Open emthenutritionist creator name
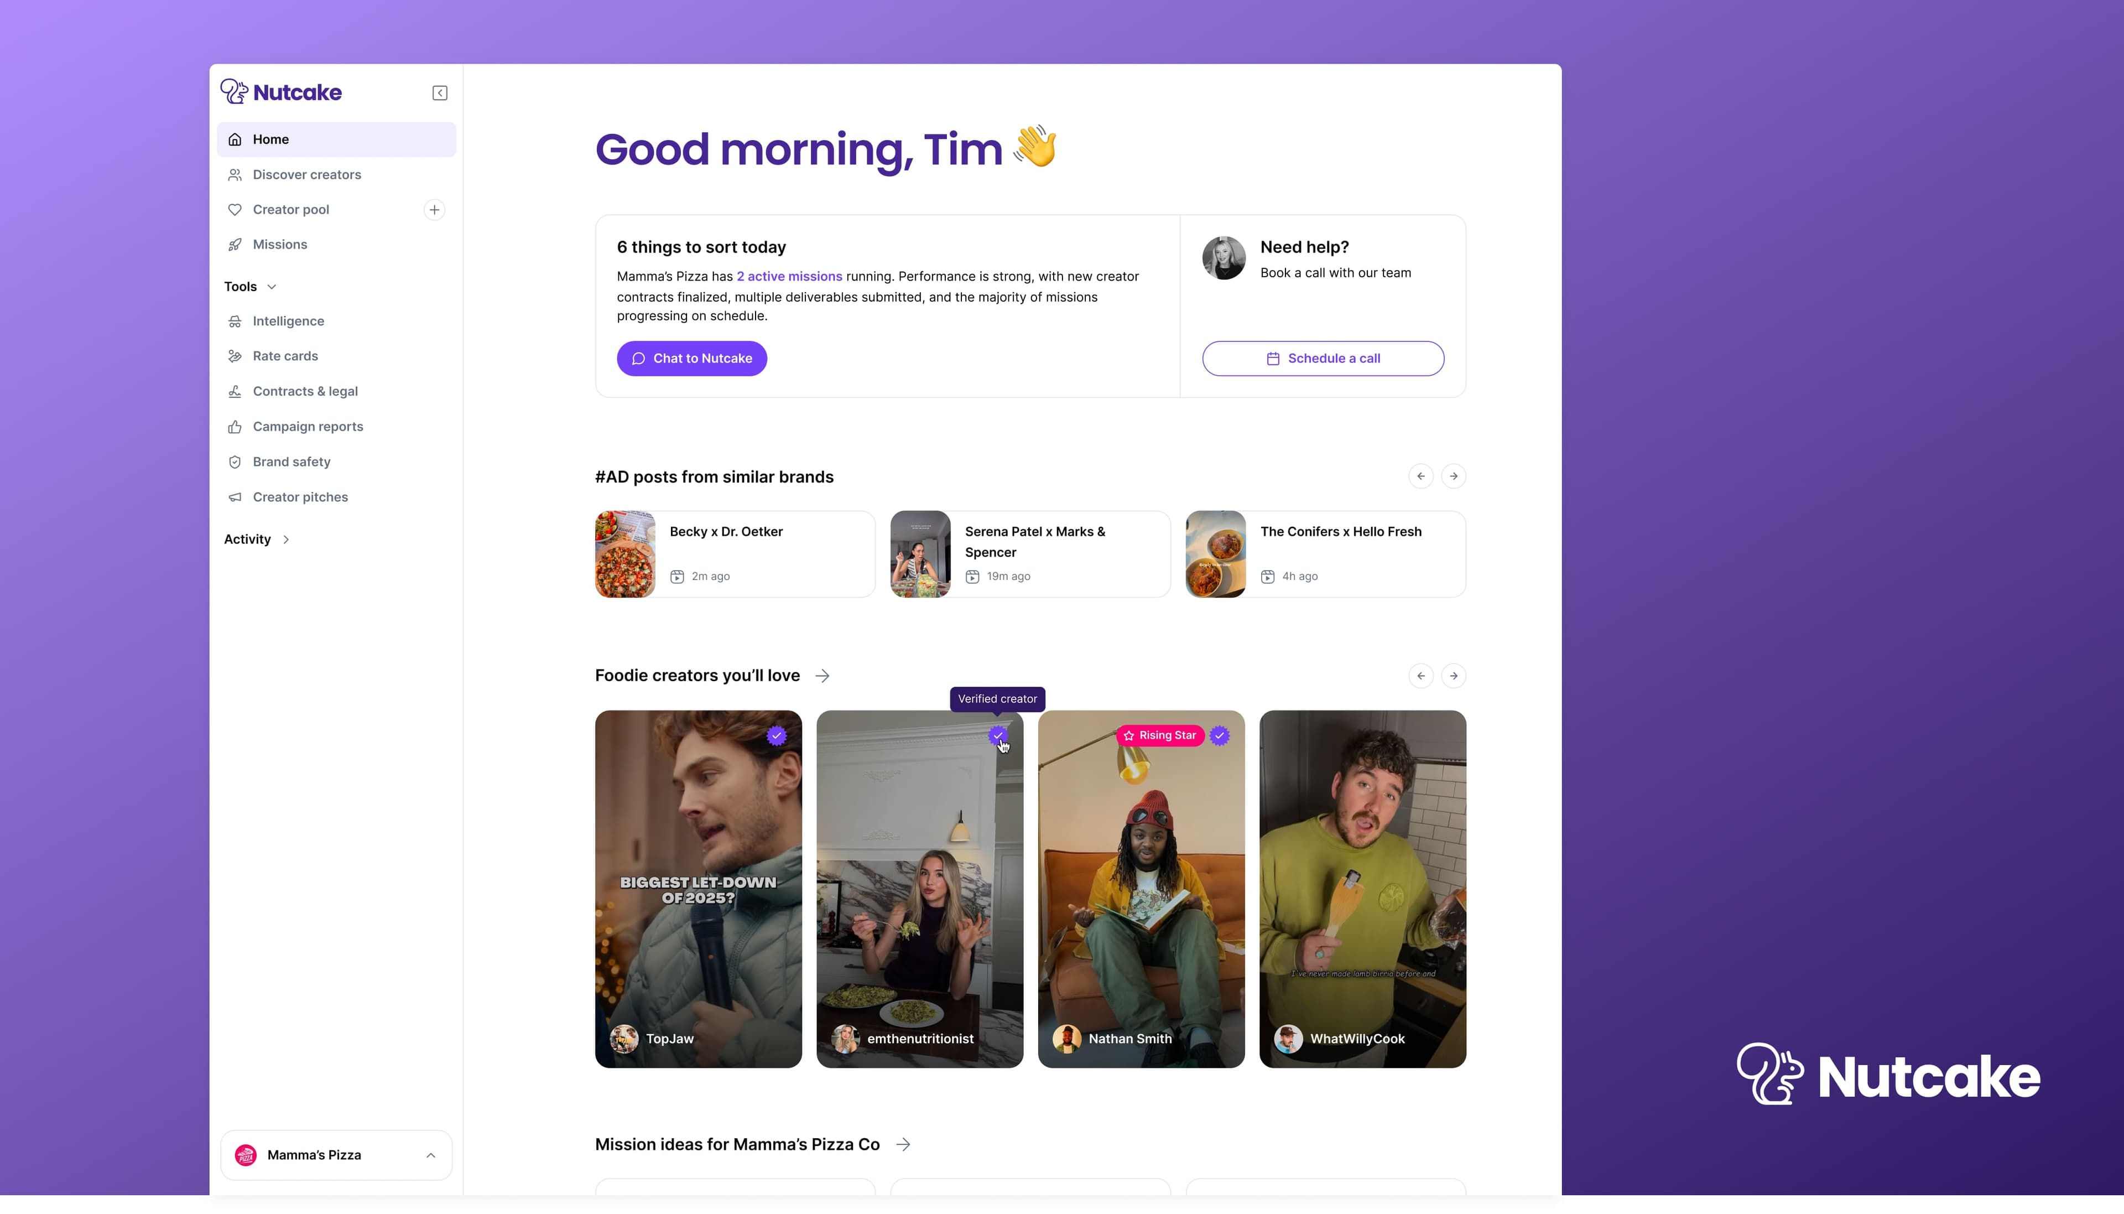Screen dimensions: 2124x1214 click(920, 1039)
